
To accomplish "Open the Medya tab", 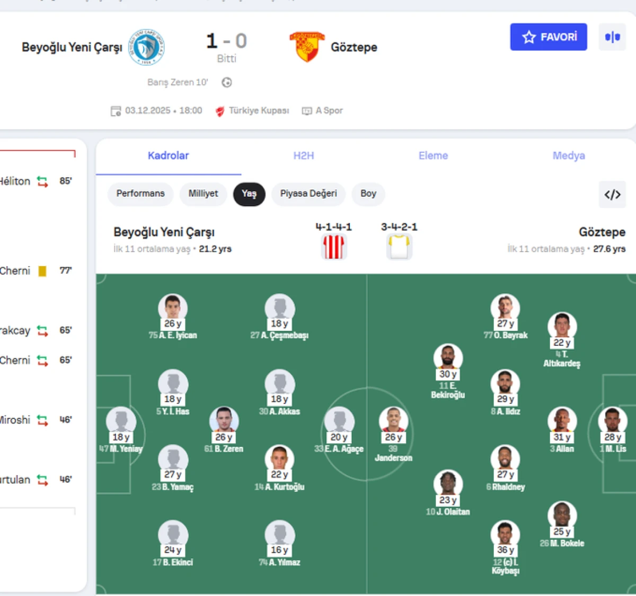I will (x=568, y=155).
